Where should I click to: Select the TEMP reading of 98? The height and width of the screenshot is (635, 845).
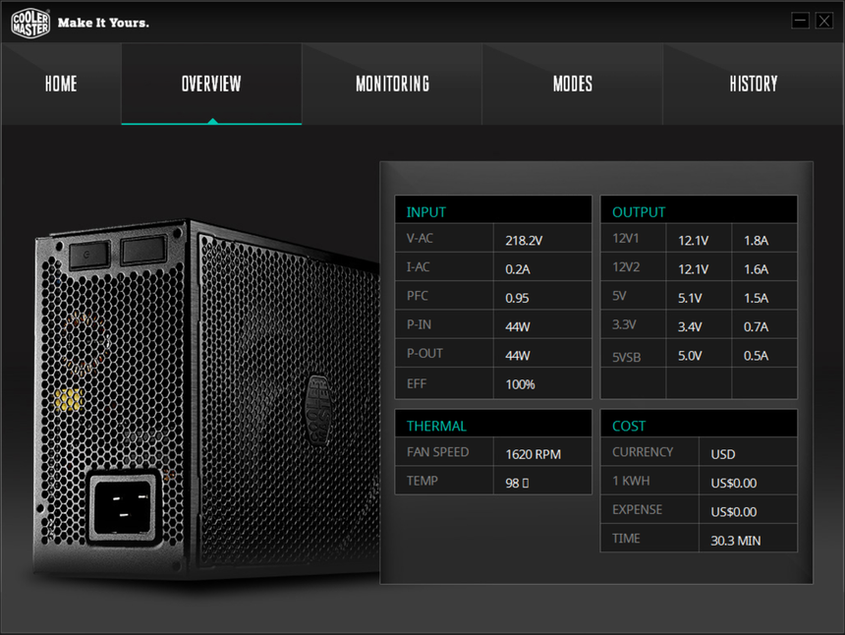(x=517, y=483)
